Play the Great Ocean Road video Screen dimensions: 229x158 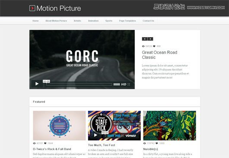coord(37,84)
